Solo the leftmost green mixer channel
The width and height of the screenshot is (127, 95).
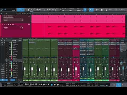pyautogui.click(x=26, y=61)
